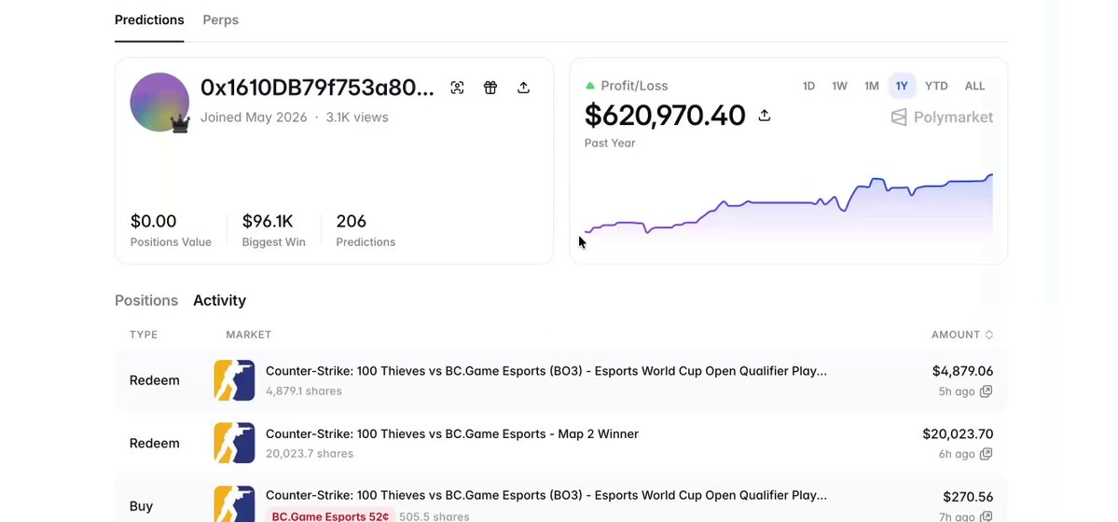
Task: Click the gift icon next to address
Action: (x=490, y=88)
